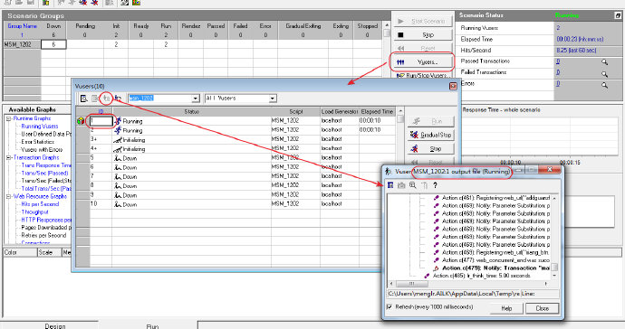Select Error Statistics graph

point(37,142)
